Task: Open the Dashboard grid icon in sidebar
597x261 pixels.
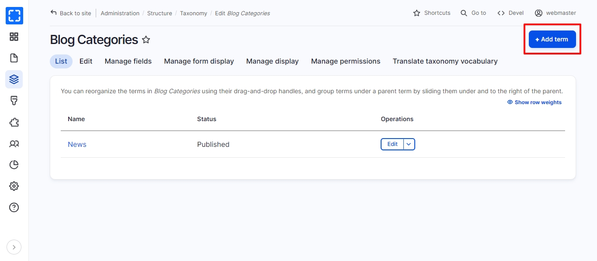Action: point(14,37)
